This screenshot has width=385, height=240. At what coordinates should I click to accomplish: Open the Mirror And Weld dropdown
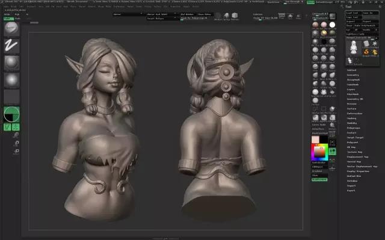point(162,14)
